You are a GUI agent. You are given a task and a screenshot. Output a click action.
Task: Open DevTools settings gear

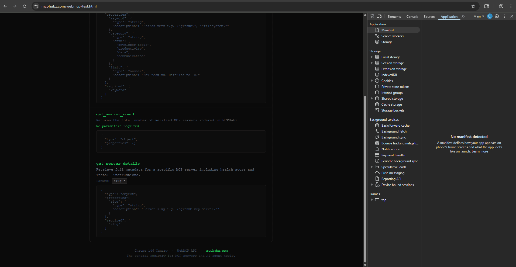click(x=497, y=16)
